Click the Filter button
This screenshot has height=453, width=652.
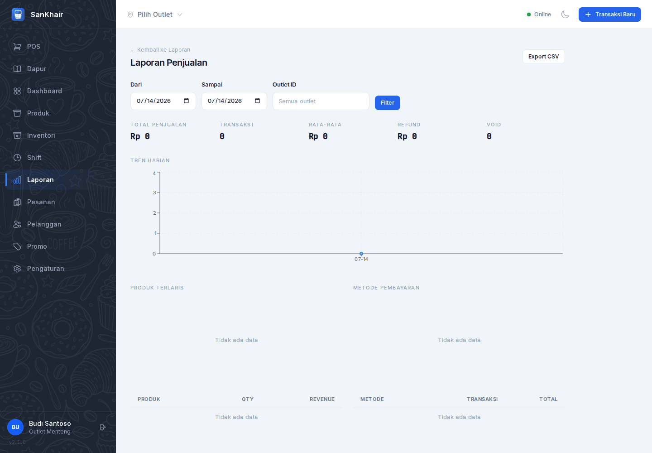(388, 103)
